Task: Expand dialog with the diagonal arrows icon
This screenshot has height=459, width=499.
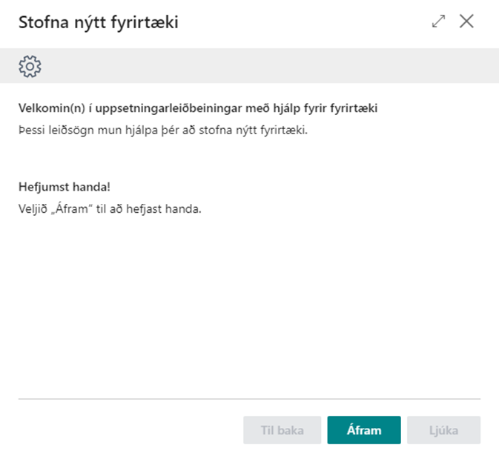Action: pos(438,22)
